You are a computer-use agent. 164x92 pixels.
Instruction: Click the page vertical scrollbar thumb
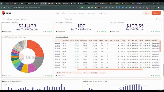click(x=163, y=70)
